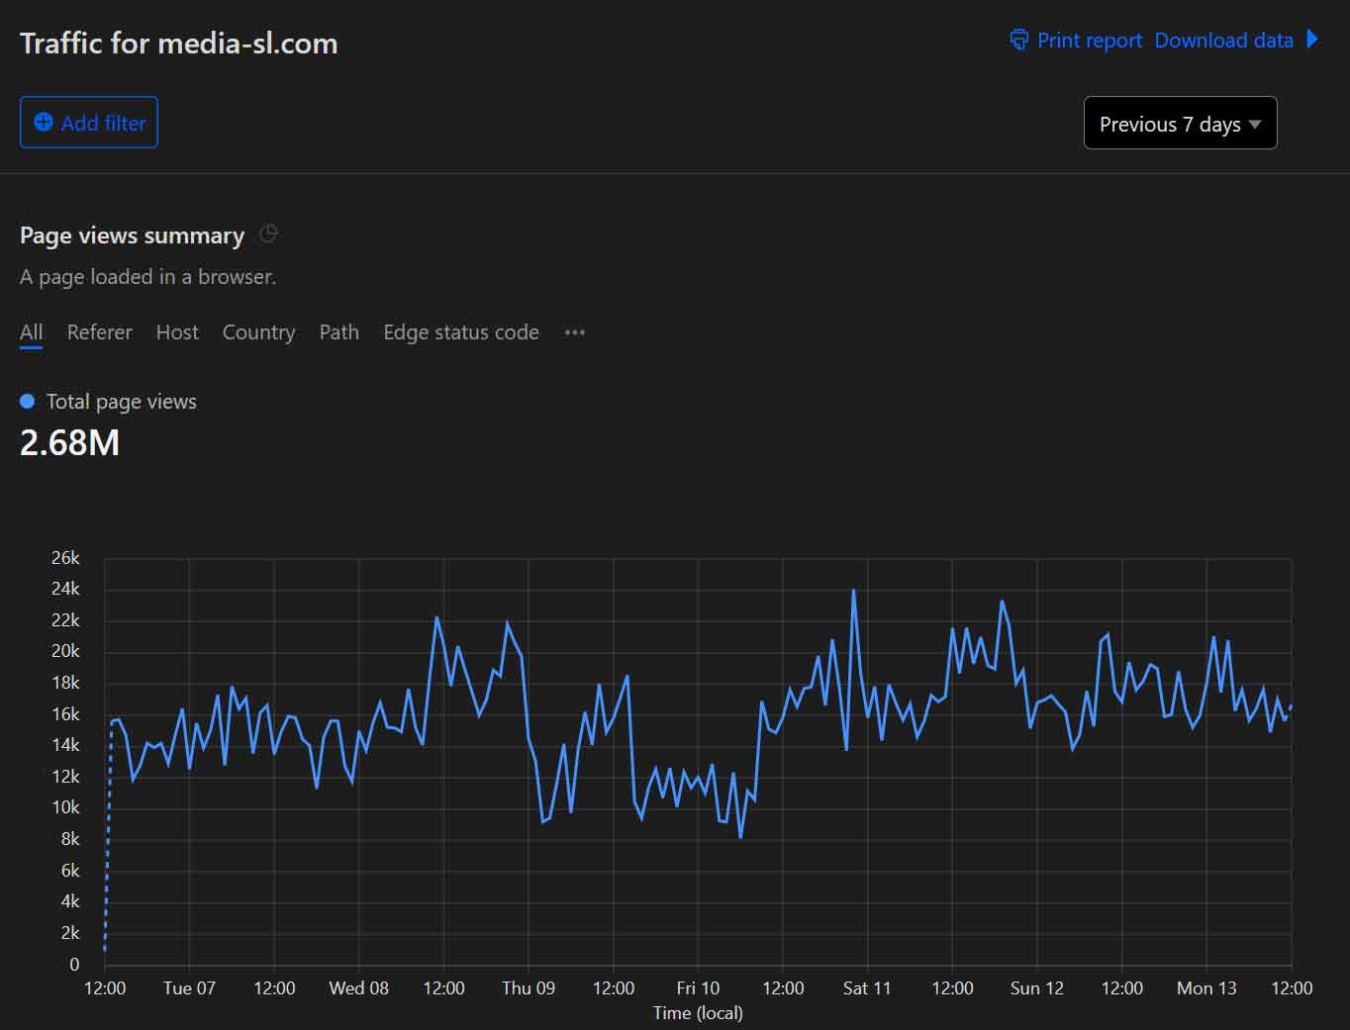
Task: Select the Path tab
Action: [338, 332]
